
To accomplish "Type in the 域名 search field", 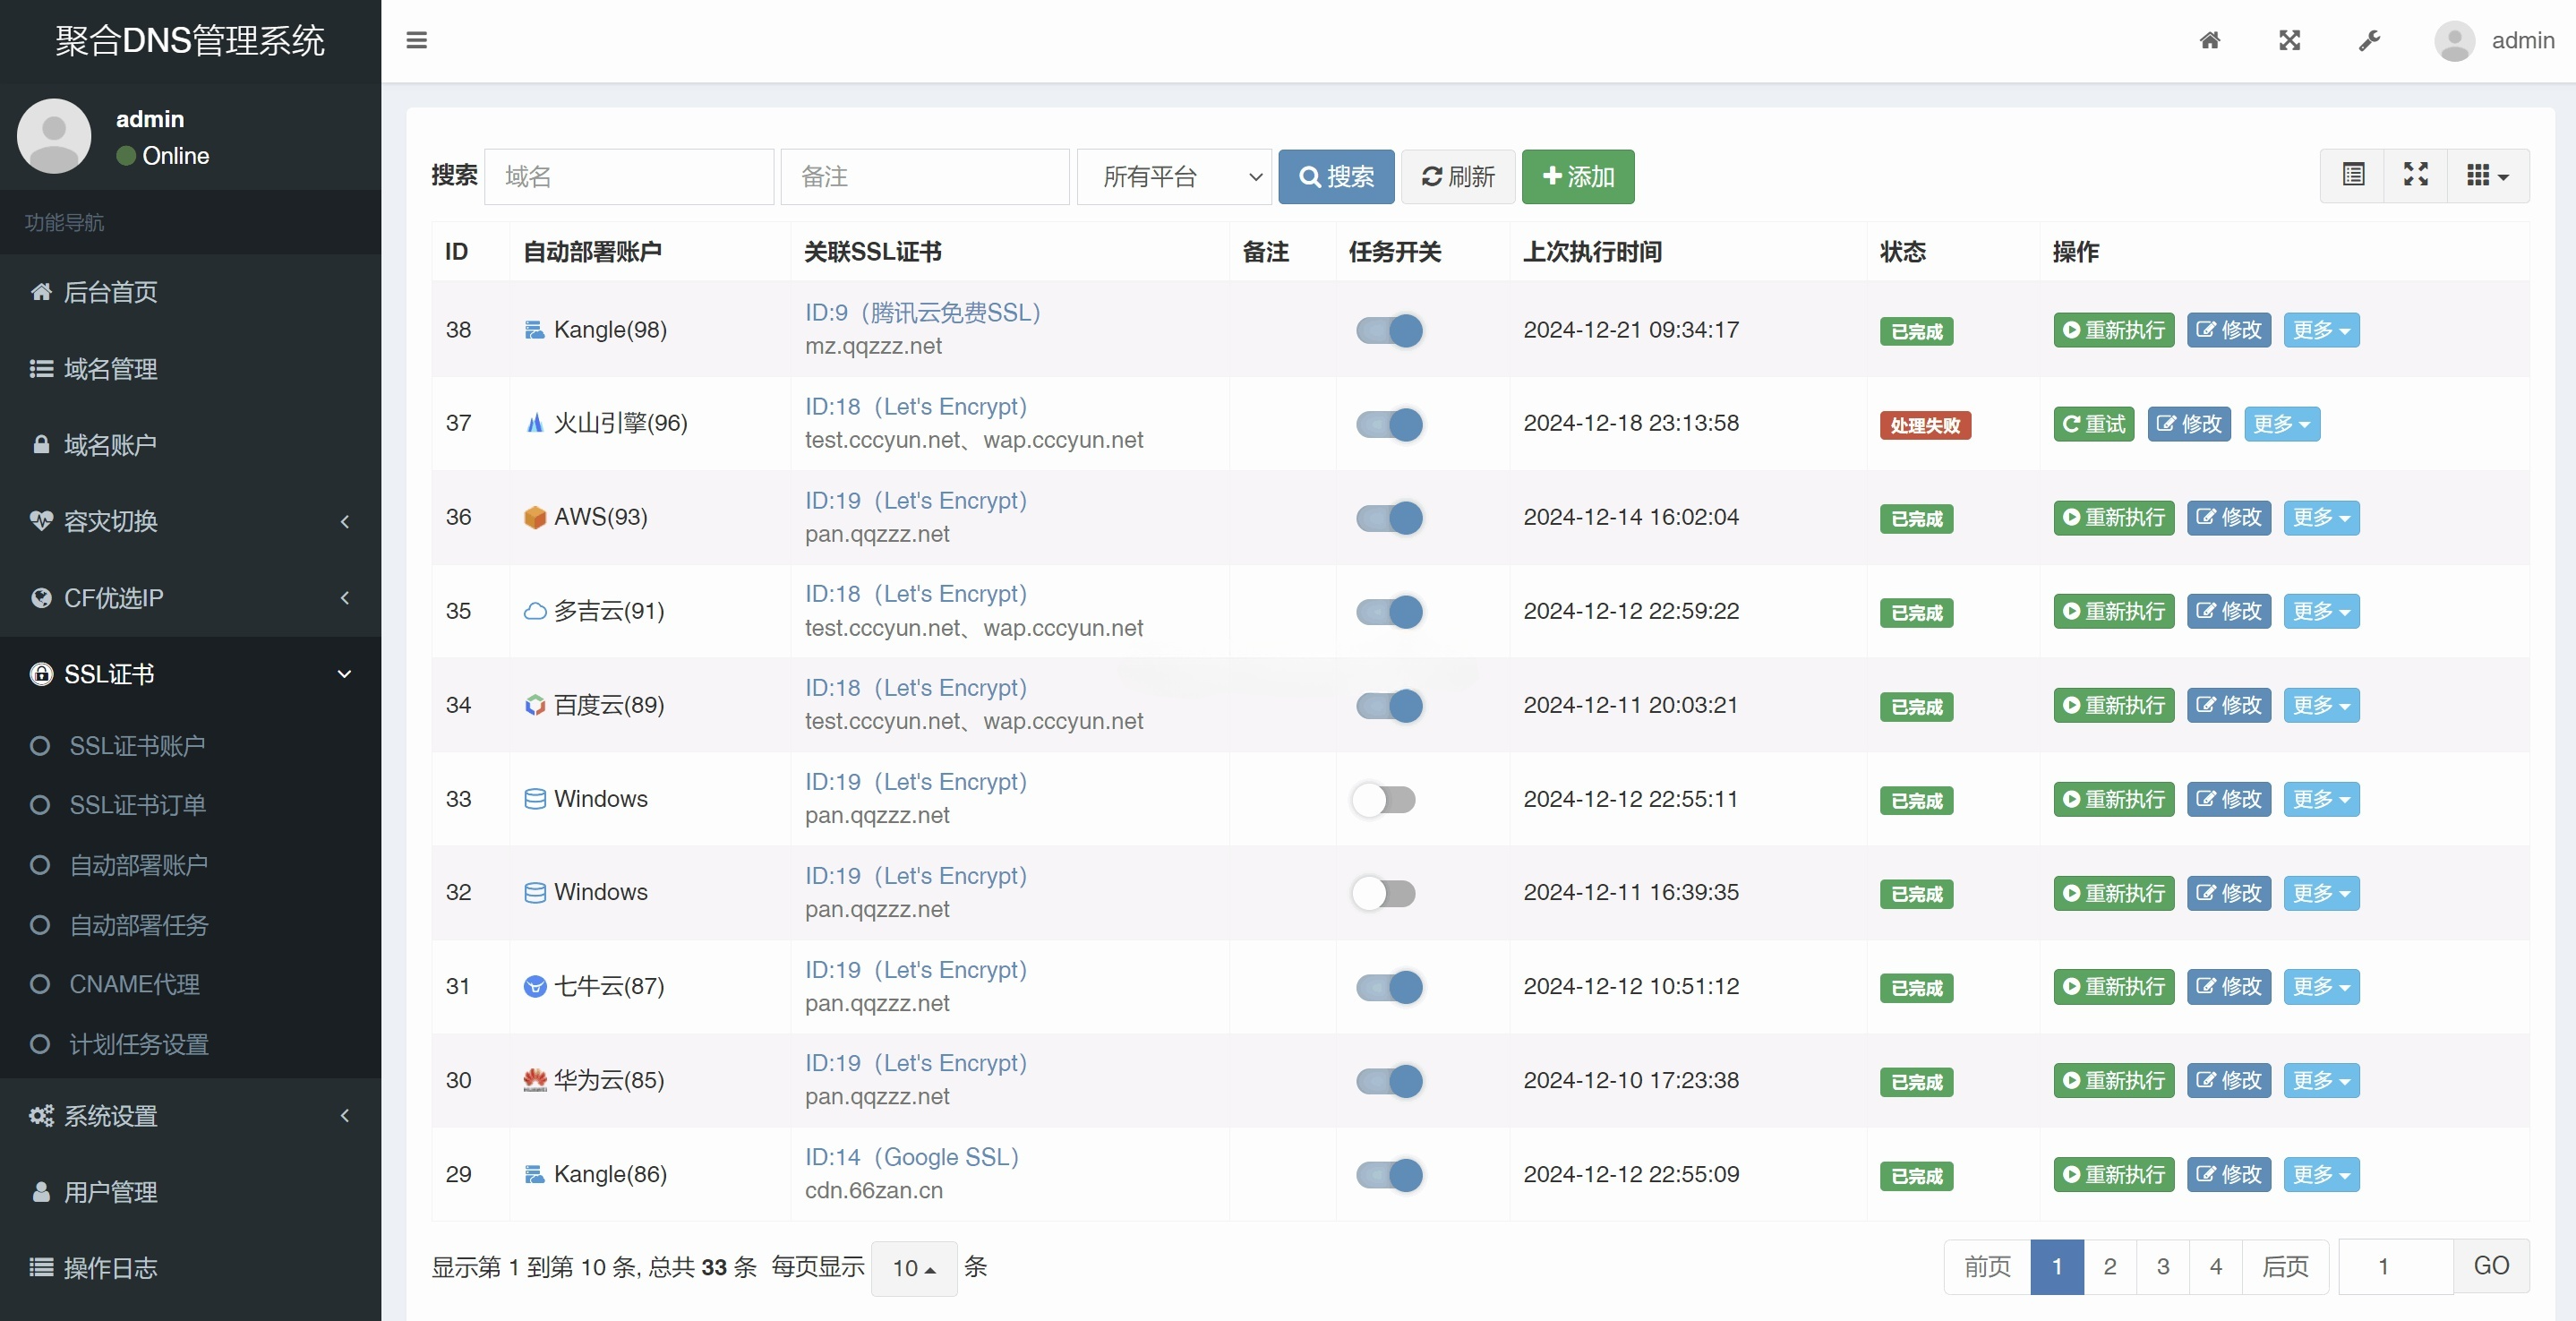I will coord(629,176).
